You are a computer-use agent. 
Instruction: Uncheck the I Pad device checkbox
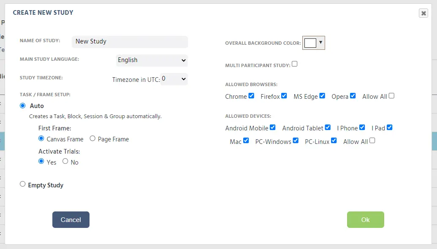tap(390, 127)
